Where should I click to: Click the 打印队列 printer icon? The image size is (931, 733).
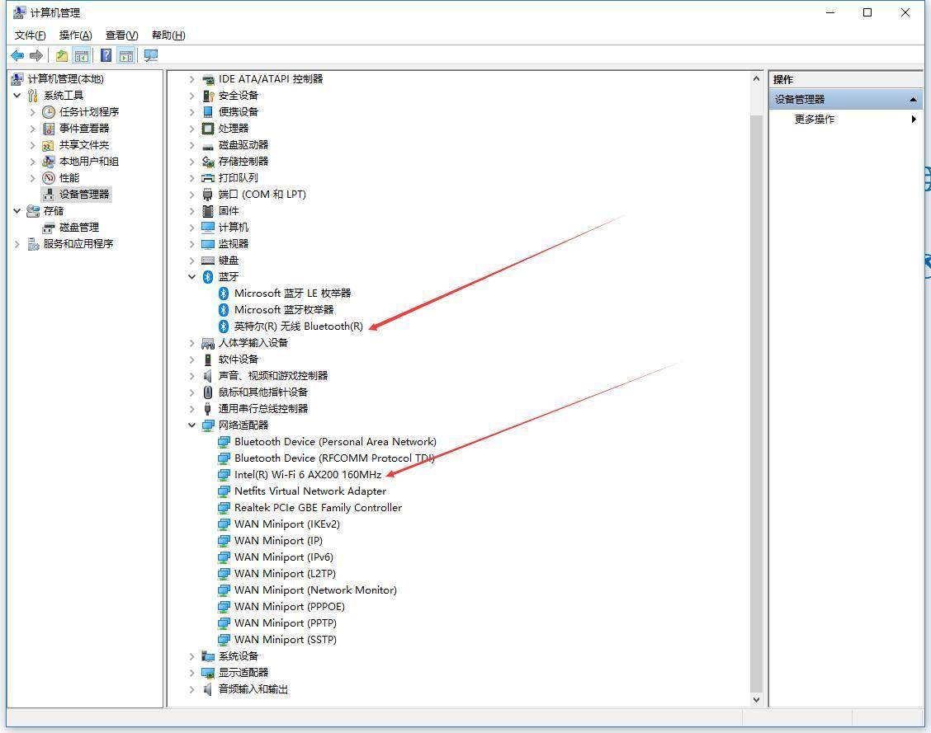click(x=208, y=178)
